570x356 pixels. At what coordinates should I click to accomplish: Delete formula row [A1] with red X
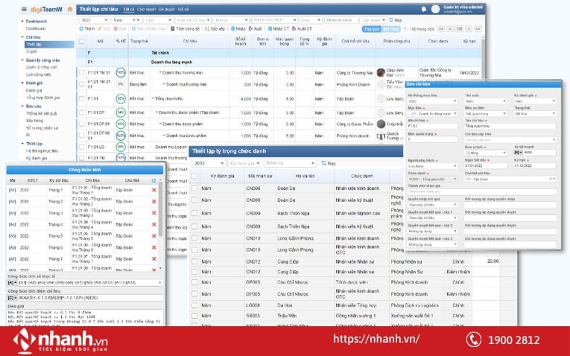click(x=154, y=190)
